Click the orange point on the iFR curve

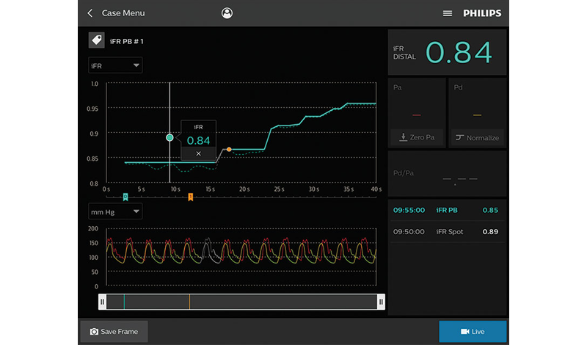(x=229, y=149)
